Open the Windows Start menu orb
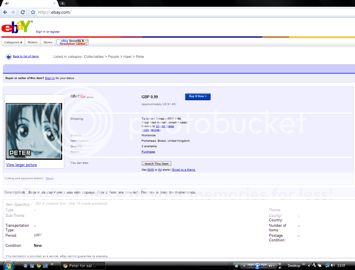 (x=8, y=265)
